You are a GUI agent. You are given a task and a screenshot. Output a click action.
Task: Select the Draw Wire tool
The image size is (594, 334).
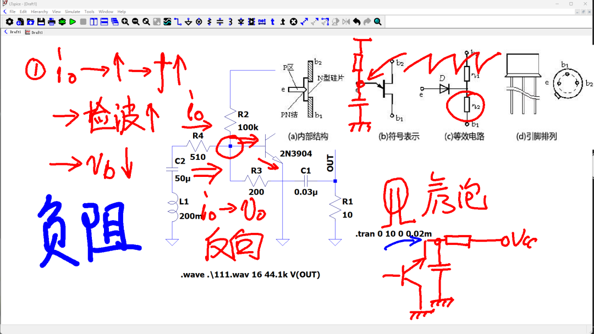tap(178, 22)
